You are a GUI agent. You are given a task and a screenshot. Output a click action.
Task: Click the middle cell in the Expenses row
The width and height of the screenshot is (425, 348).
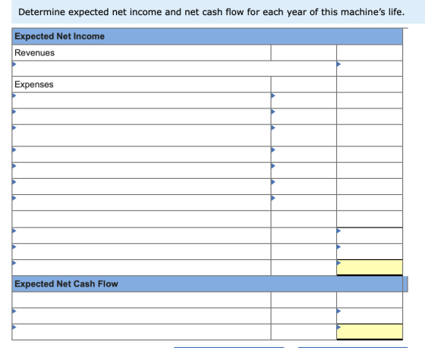click(304, 84)
